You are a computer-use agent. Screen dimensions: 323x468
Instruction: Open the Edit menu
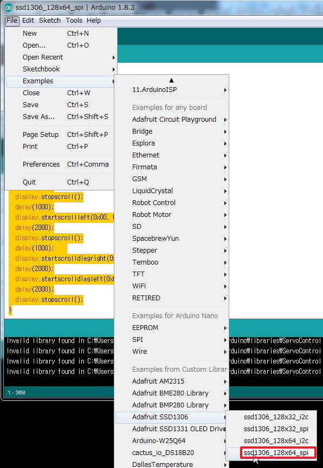coord(28,21)
